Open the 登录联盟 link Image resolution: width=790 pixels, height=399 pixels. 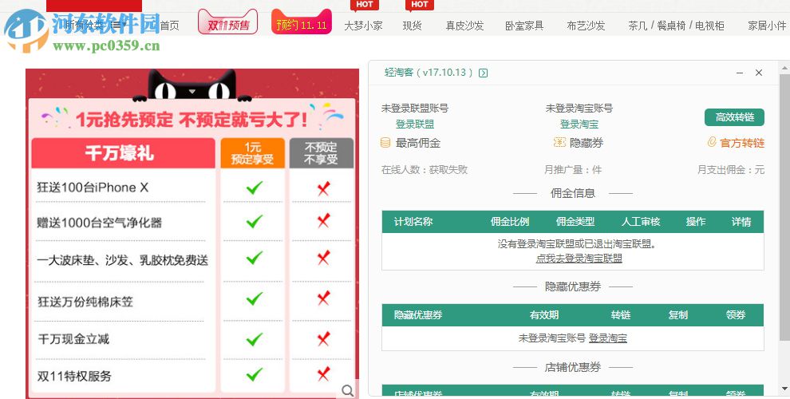(x=415, y=124)
